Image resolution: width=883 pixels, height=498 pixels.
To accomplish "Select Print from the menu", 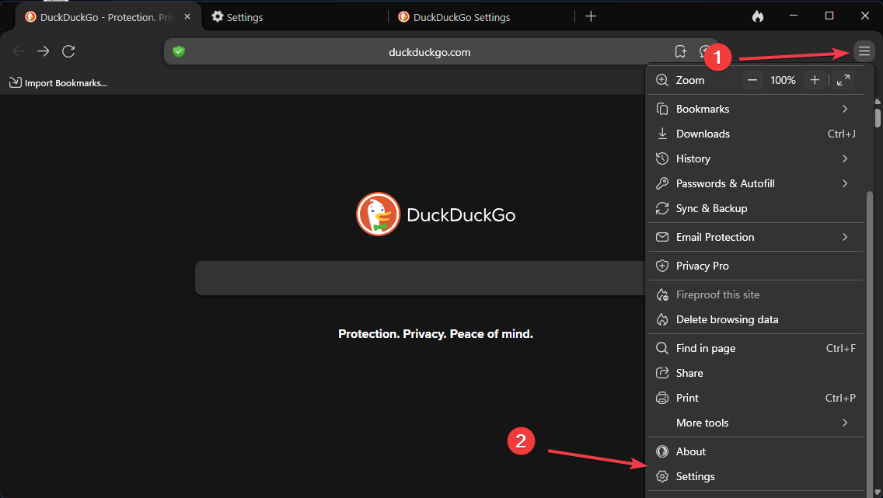I will click(x=756, y=398).
